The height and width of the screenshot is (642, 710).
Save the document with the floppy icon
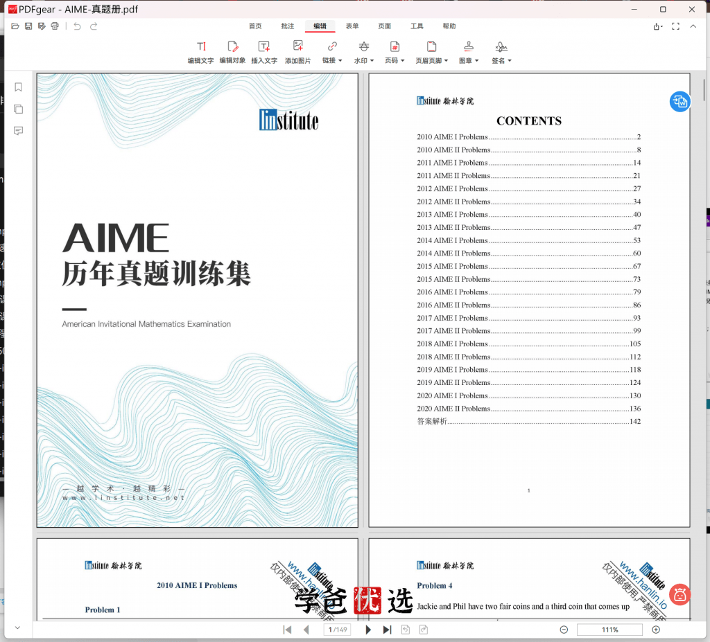[x=28, y=26]
